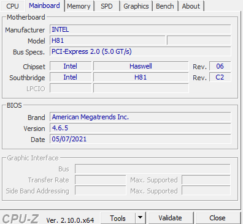Go to the Graphics tab
This screenshot has height=224, width=243.
point(136,6)
